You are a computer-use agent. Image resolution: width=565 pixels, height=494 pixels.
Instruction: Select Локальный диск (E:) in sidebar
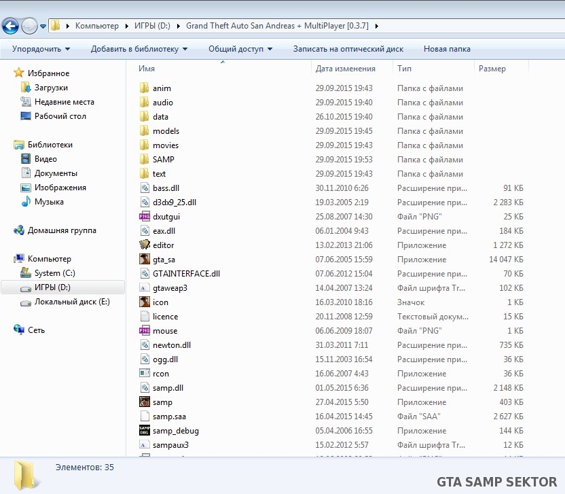pyautogui.click(x=72, y=302)
